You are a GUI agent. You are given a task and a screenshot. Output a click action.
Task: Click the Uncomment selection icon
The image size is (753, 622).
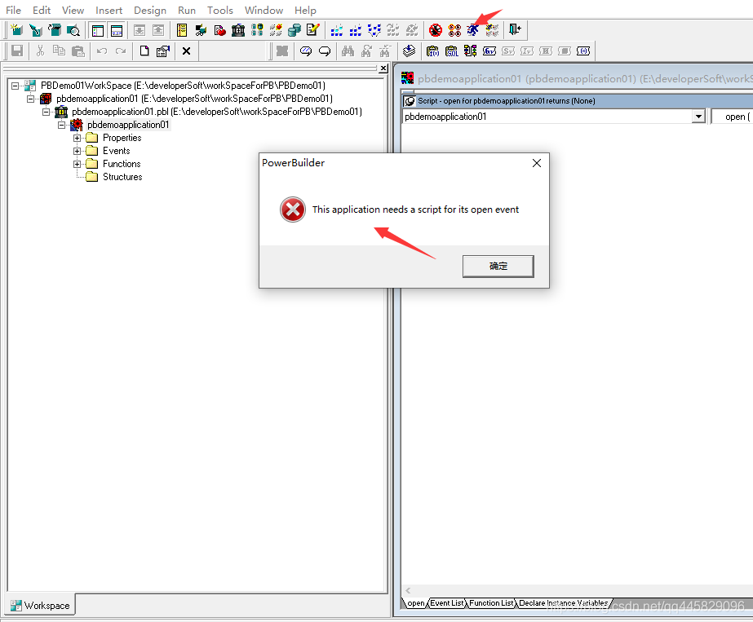(x=325, y=51)
